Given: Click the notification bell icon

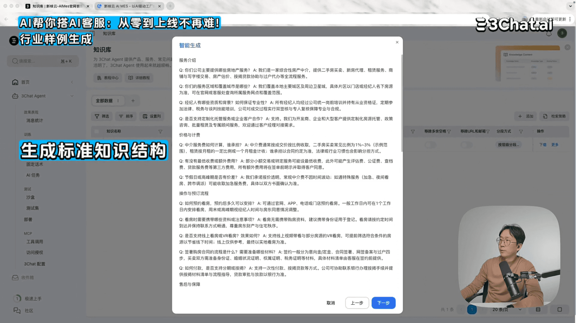Looking at the screenshot, I should coord(549,33).
